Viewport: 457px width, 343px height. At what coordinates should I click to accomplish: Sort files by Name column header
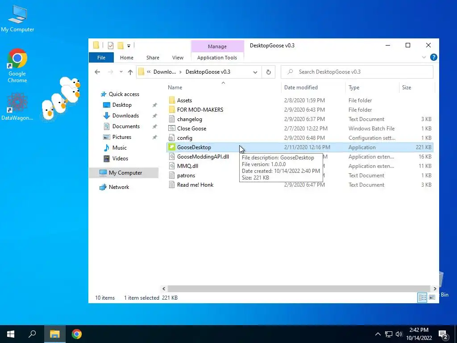click(175, 88)
